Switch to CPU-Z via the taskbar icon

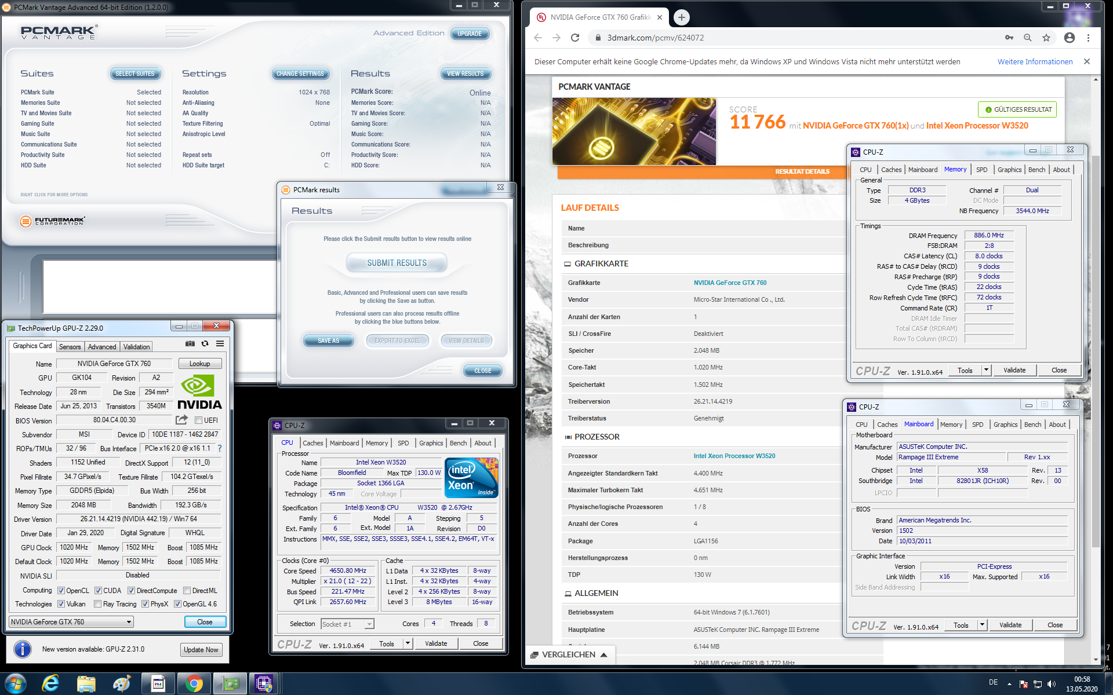point(264,684)
